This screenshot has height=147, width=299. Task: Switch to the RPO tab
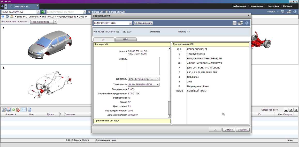[126, 40]
